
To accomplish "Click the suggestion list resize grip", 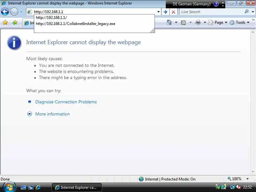I will coord(152,30).
